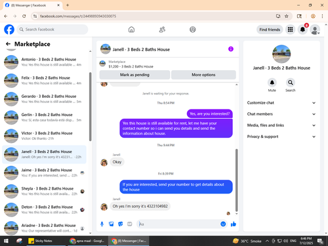The height and width of the screenshot is (246, 328).
Task: Open the Gerardo conversation
Action: (x=44, y=99)
